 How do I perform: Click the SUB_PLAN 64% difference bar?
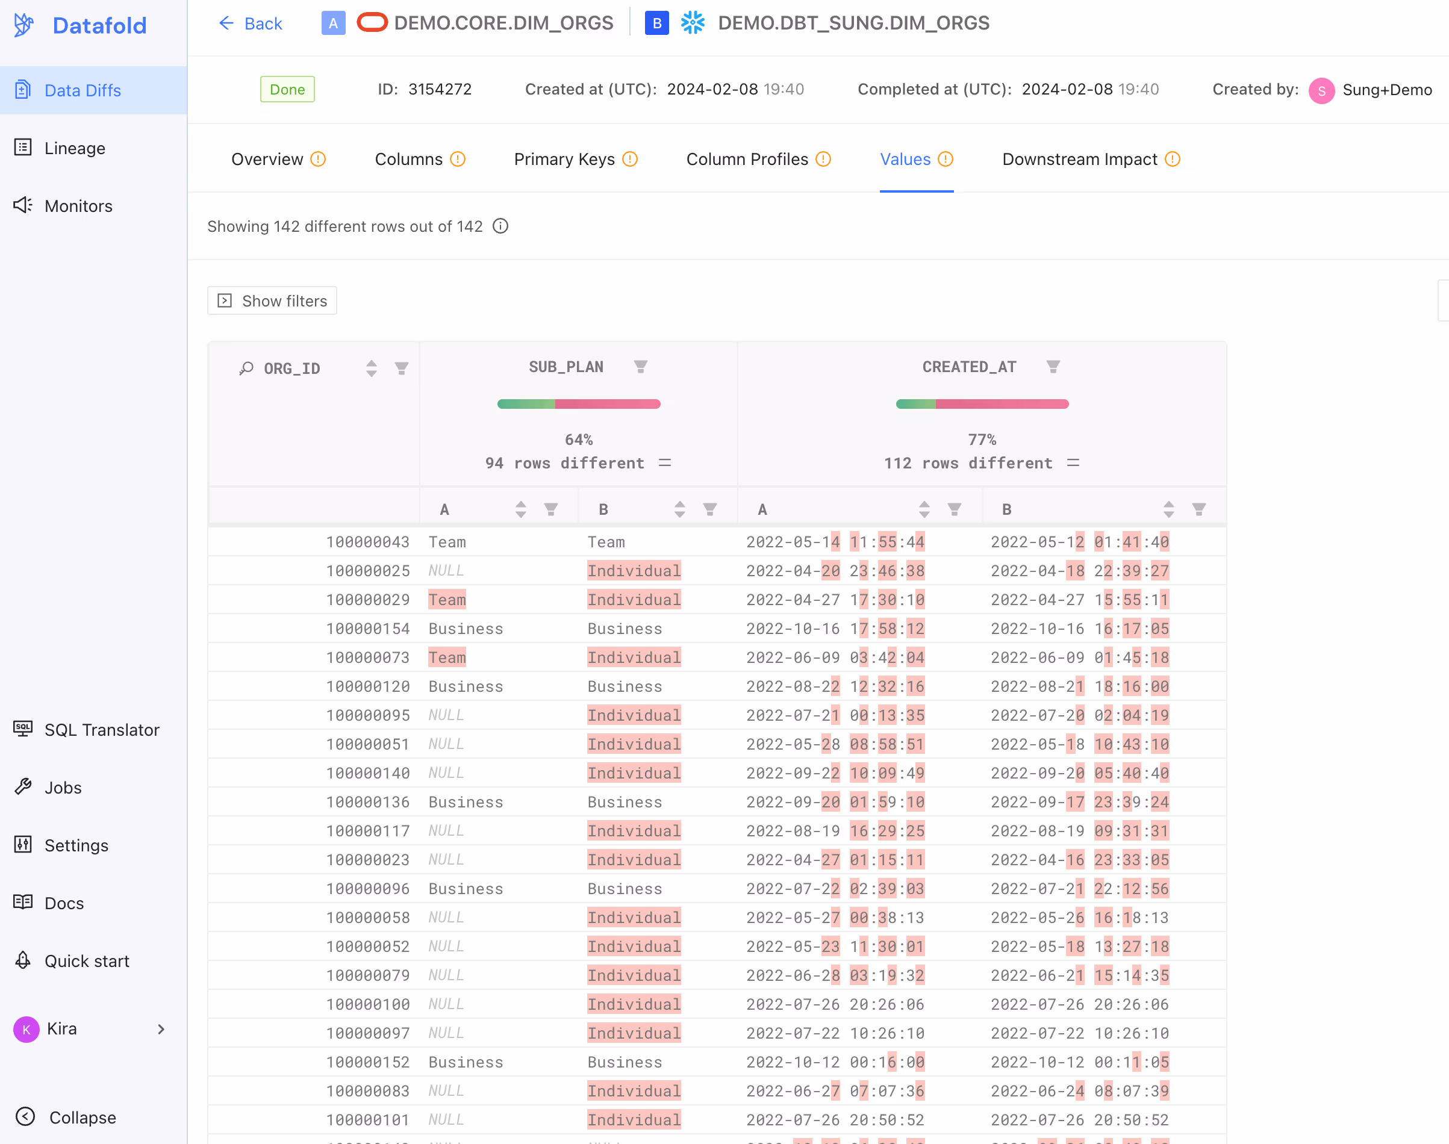579,404
